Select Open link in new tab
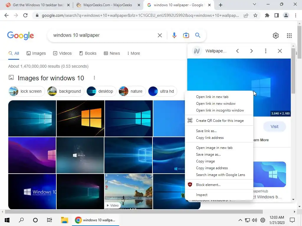The image size is (302, 226). [x=219, y=97]
